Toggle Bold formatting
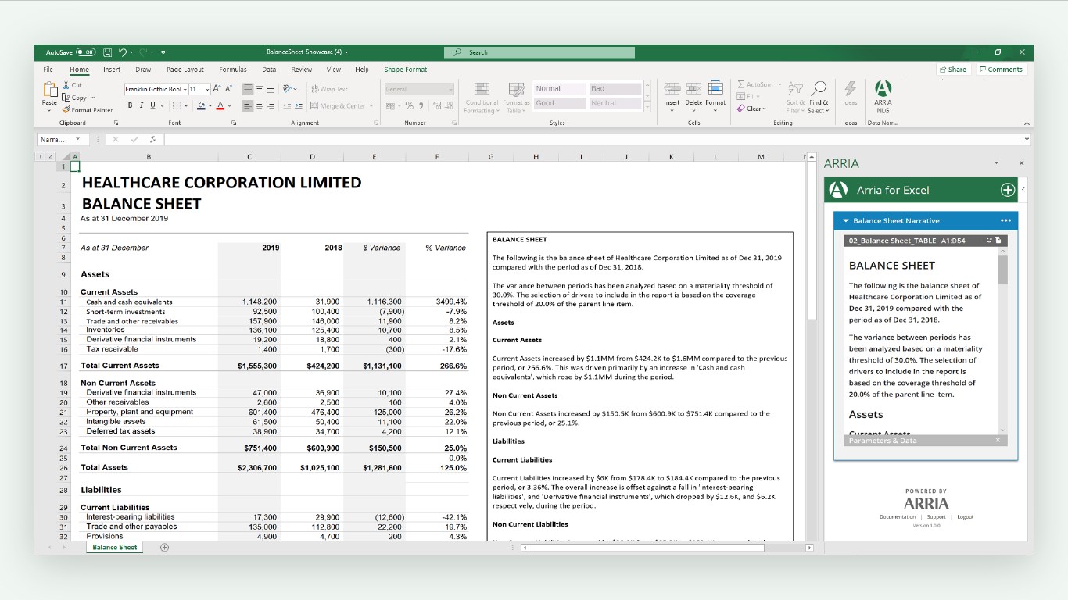Screen dimensions: 1068x600 tap(130, 105)
